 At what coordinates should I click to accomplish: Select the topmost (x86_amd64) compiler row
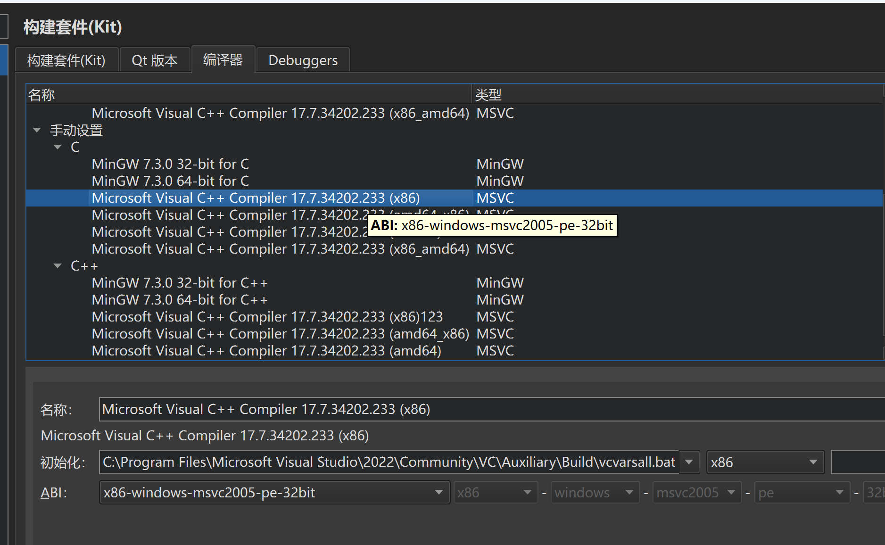pyautogui.click(x=281, y=113)
